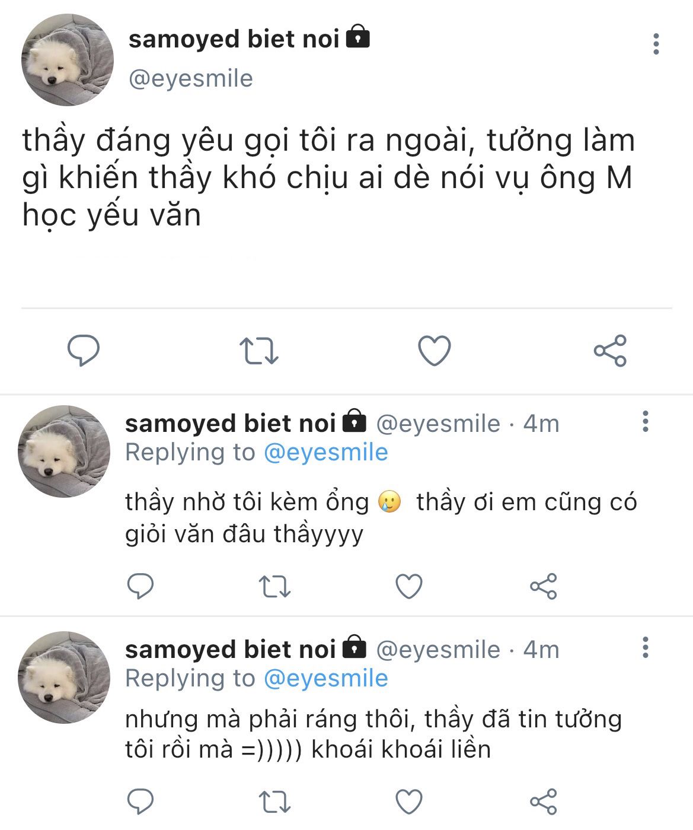
Task: Open samoyed profile picture on main tweet
Action: [x=68, y=60]
